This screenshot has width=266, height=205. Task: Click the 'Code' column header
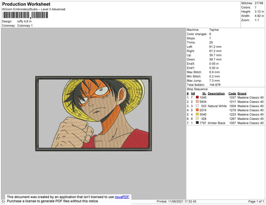(232, 94)
